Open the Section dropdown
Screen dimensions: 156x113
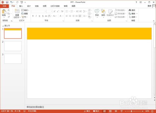[x=24, y=17]
